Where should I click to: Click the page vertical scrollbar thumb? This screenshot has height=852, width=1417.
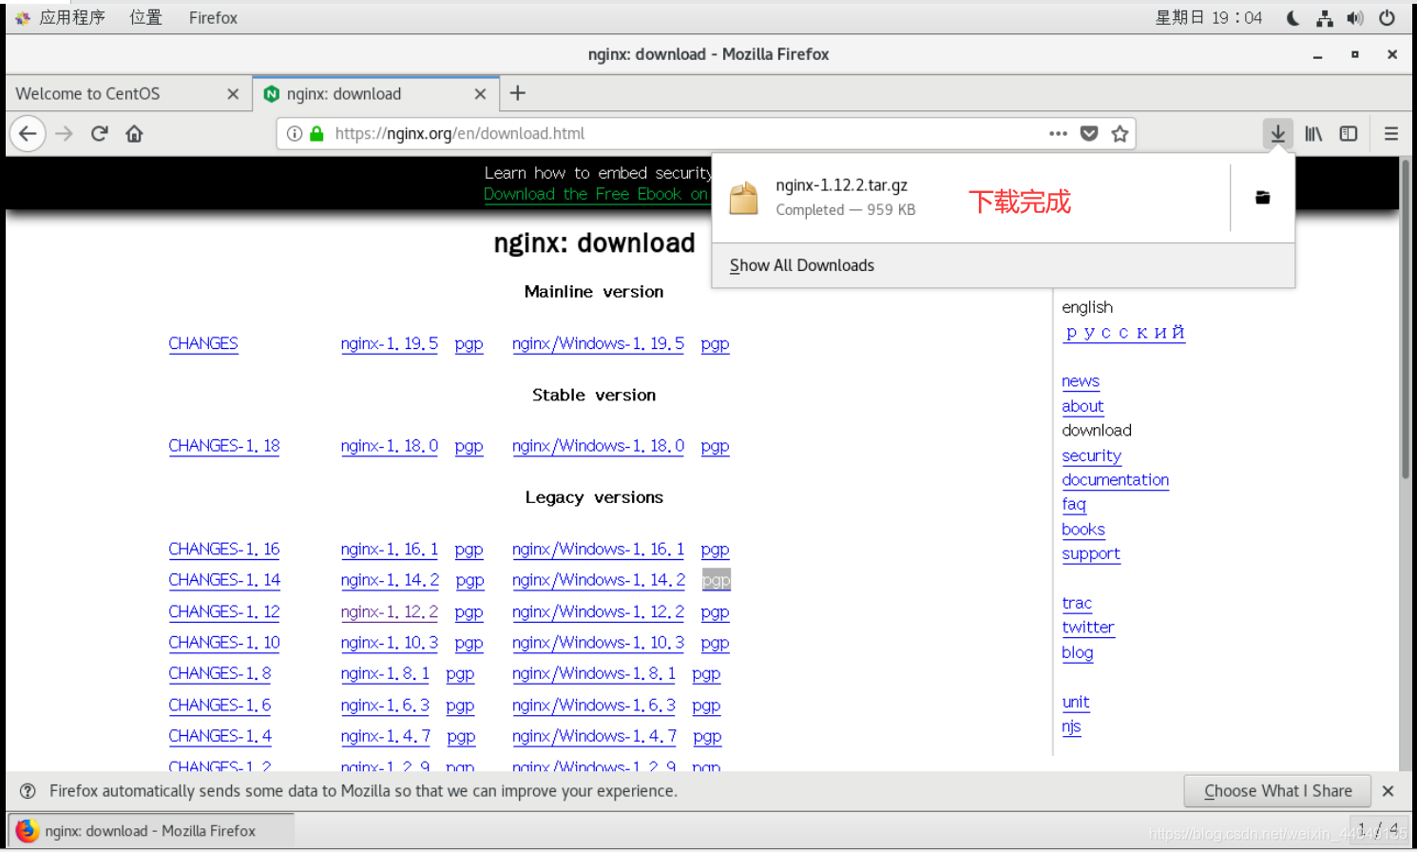[x=1406, y=319]
